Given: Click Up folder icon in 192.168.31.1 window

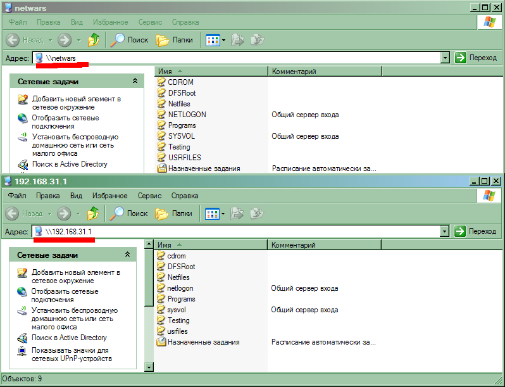Looking at the screenshot, I should (x=93, y=213).
